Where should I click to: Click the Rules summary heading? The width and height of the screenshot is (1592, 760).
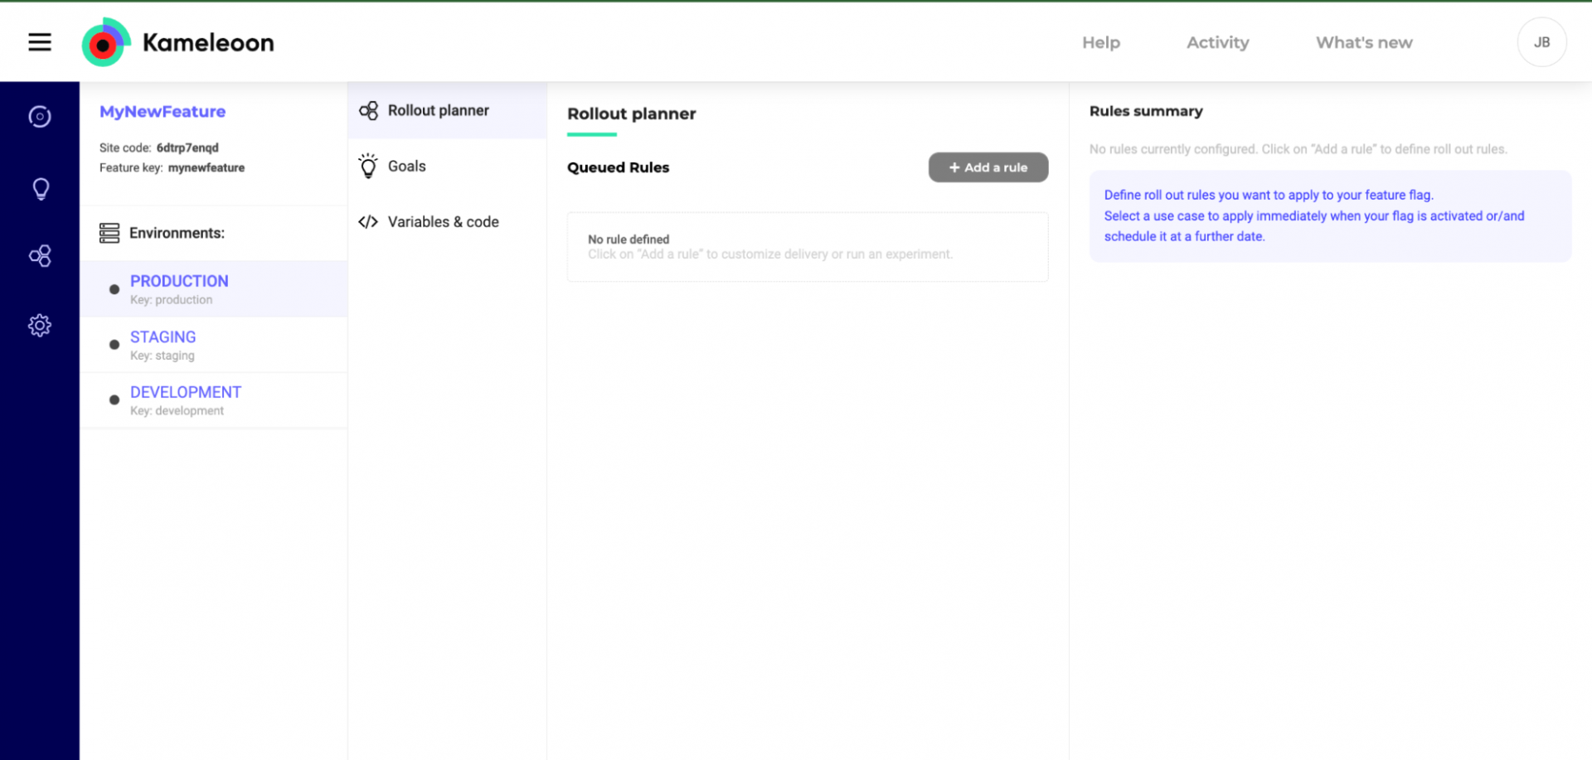pos(1145,111)
